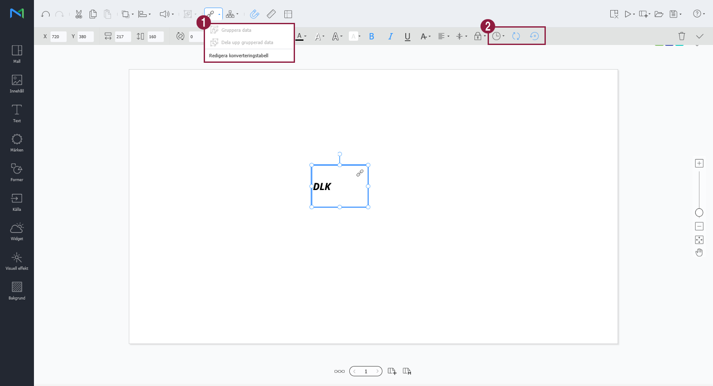Toggle bold text formatting
713x386 pixels.
371,36
